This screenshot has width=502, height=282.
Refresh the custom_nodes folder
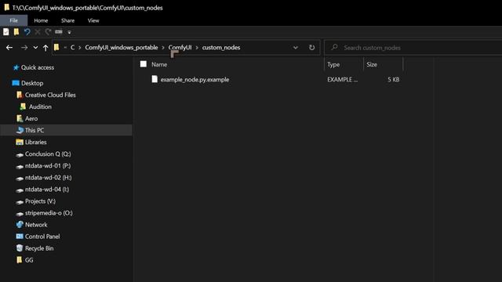pyautogui.click(x=311, y=48)
